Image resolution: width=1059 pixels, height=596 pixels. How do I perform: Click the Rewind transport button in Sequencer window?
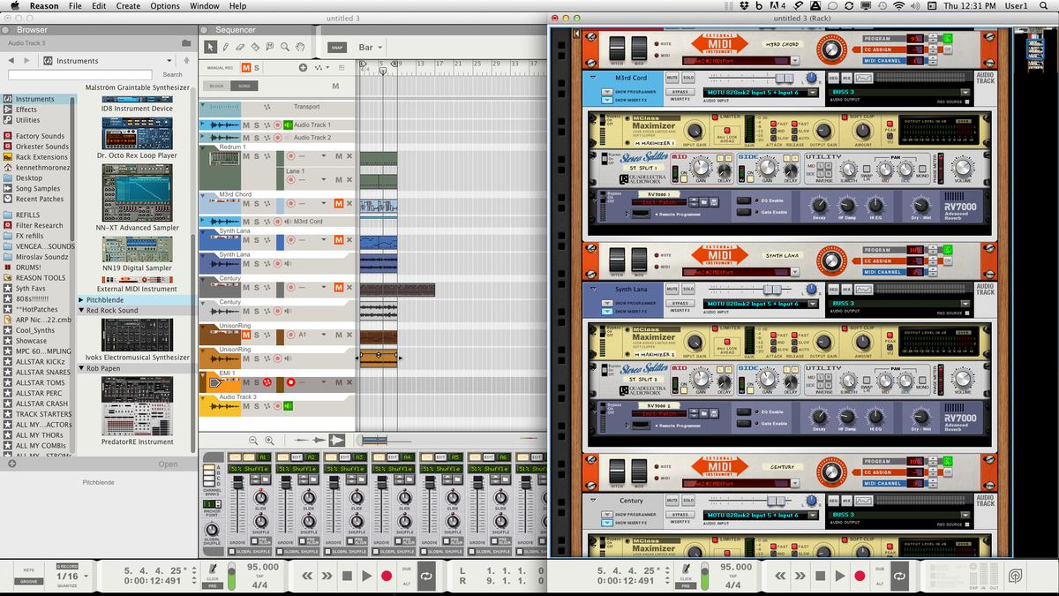pos(307,576)
